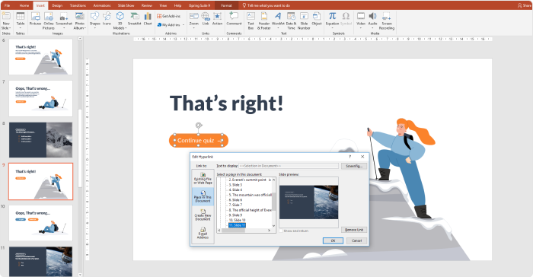Click Get Add-ins

point(168,16)
